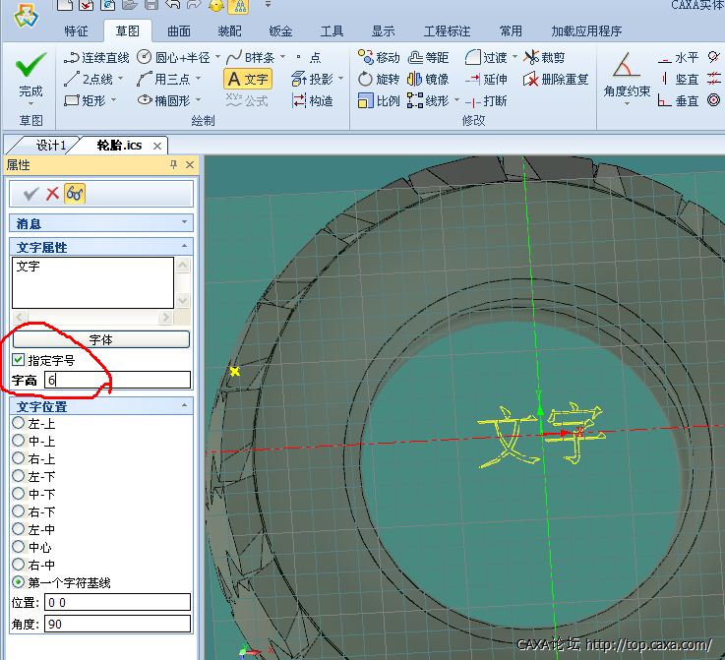Open the 投影 dropdown arrow
Viewport: 725px width, 660px height.
[x=340, y=79]
